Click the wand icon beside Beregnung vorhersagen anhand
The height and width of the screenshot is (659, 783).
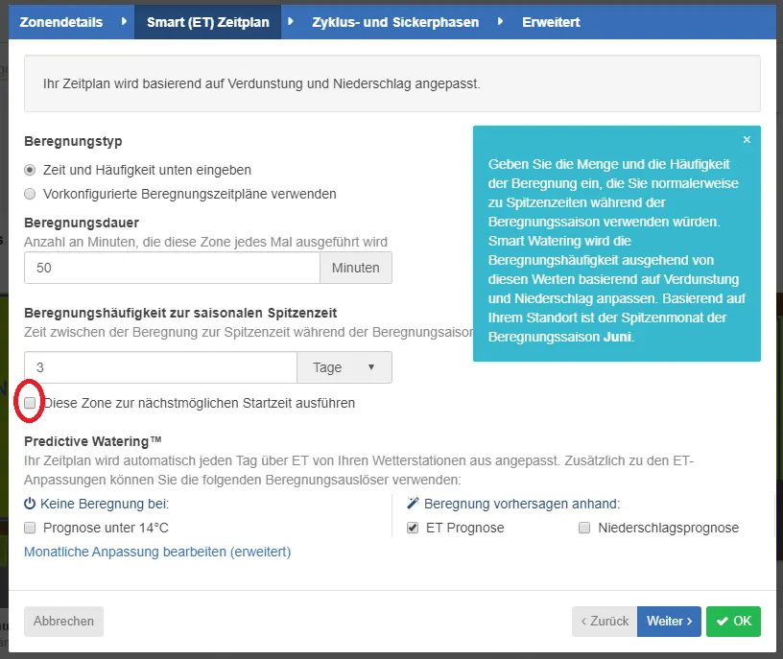point(414,503)
